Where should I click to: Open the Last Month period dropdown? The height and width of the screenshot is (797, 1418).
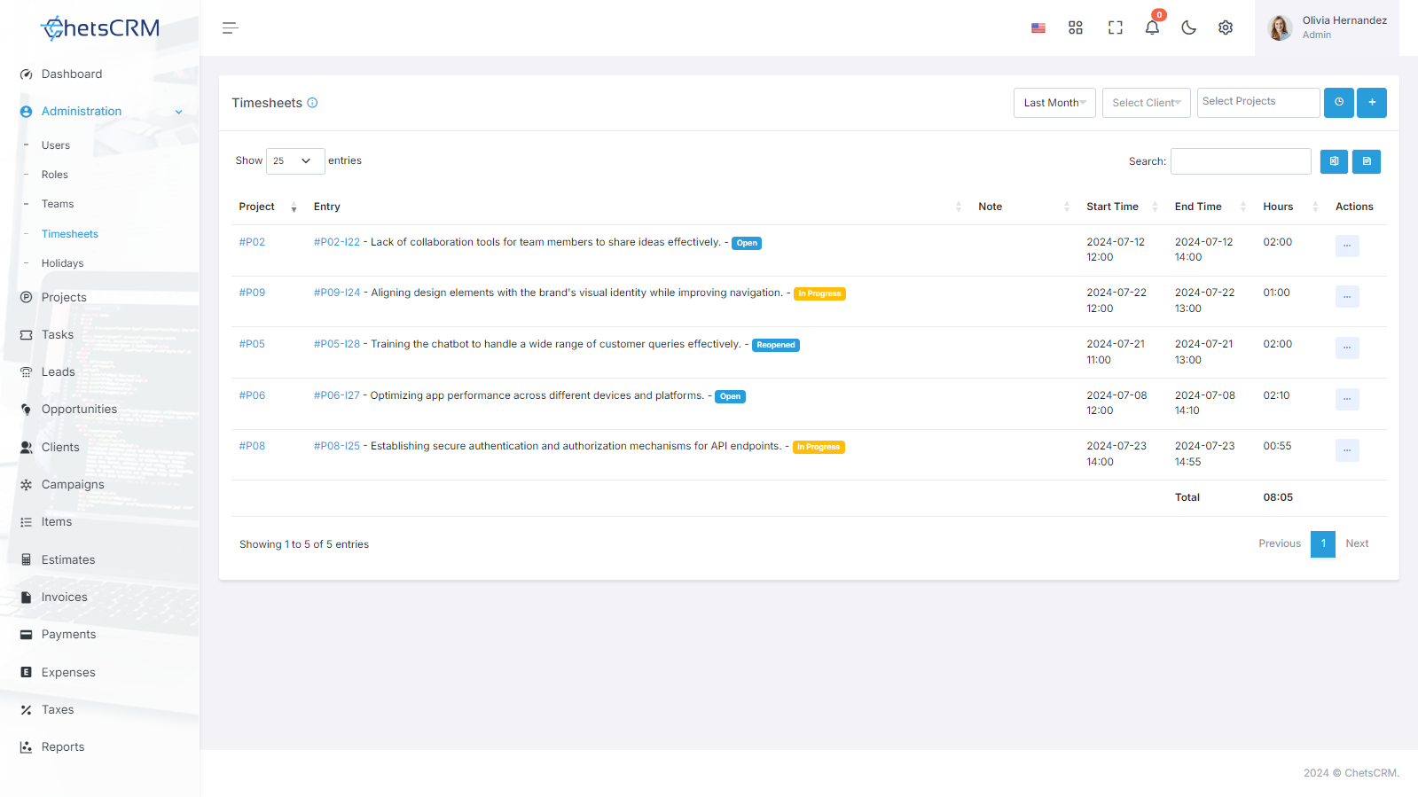1054,103
